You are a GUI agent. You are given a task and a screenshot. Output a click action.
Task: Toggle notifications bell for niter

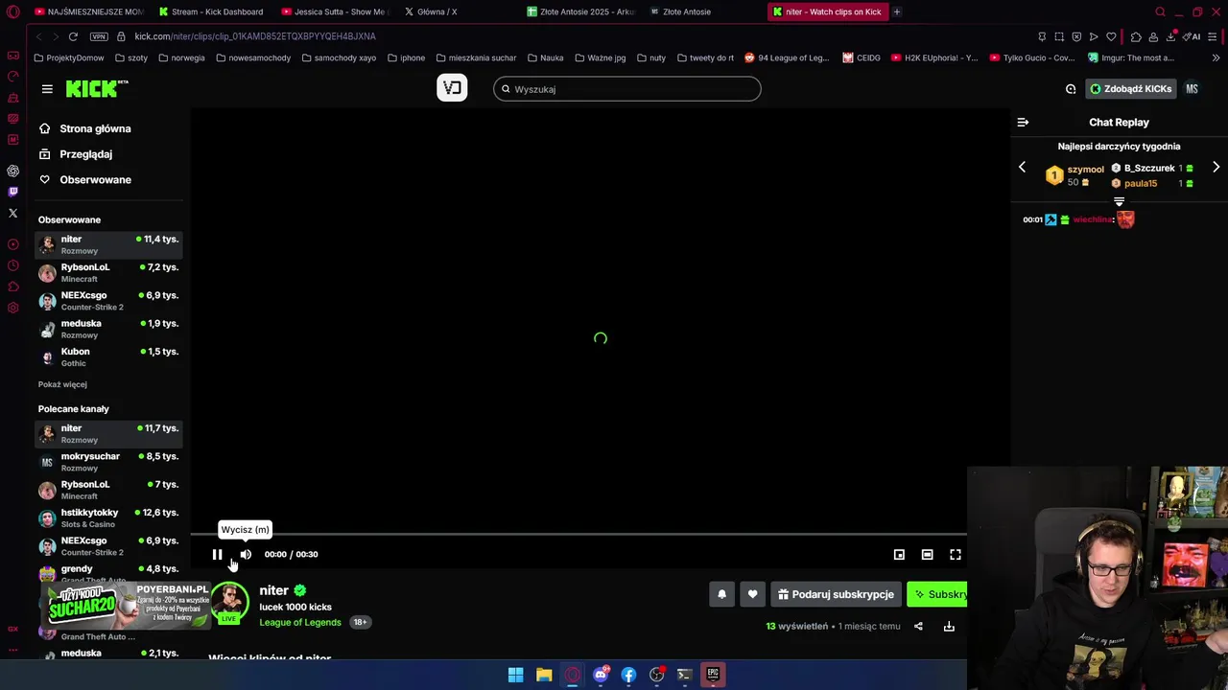coord(722,594)
